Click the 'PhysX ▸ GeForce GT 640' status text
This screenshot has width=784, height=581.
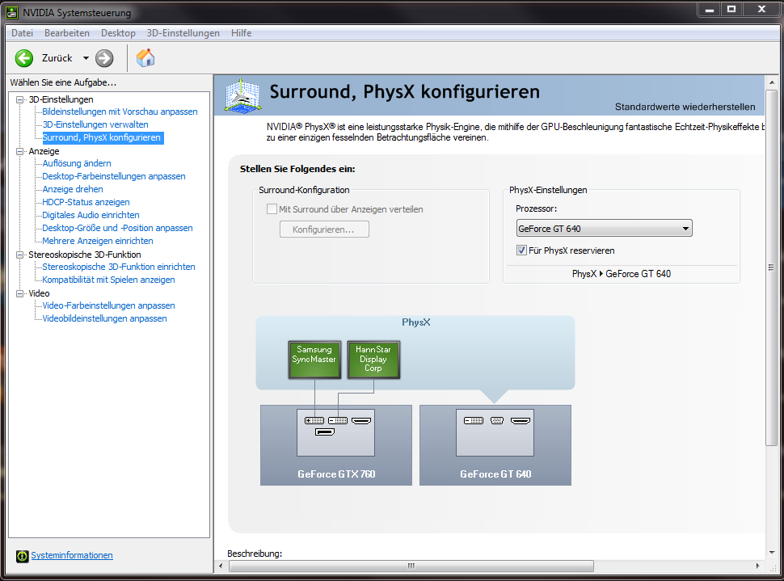[622, 274]
